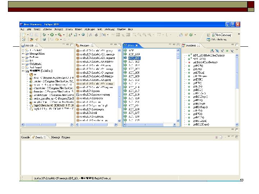Minimize the Packages view
Image resolution: width=259 pixels, height=194 pixels.
[115, 45]
